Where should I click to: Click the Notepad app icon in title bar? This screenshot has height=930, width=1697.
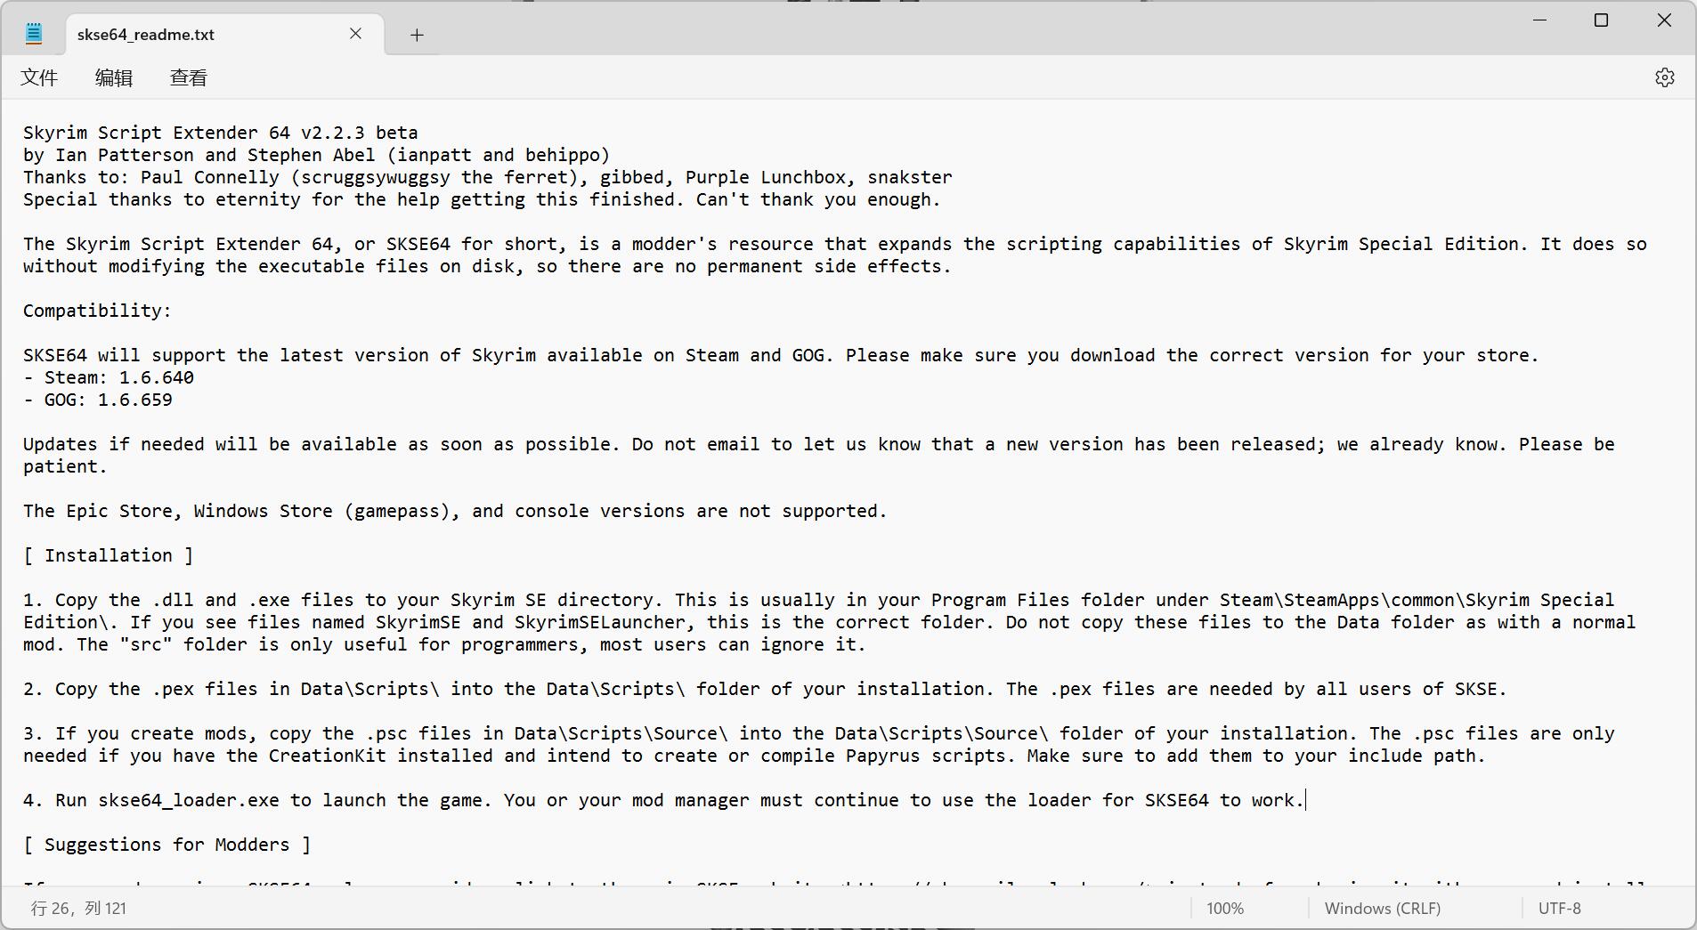click(x=34, y=34)
